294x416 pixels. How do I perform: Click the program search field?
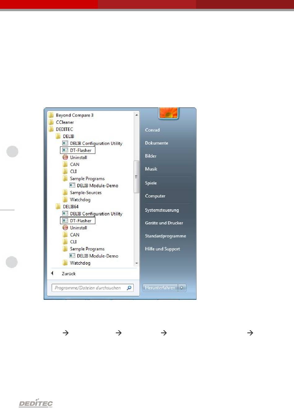[x=93, y=288]
